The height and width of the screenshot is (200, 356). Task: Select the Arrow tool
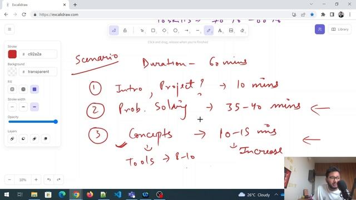(187, 31)
